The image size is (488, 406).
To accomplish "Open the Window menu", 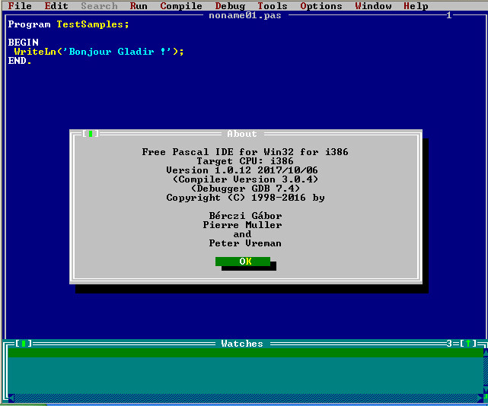I will [x=373, y=6].
